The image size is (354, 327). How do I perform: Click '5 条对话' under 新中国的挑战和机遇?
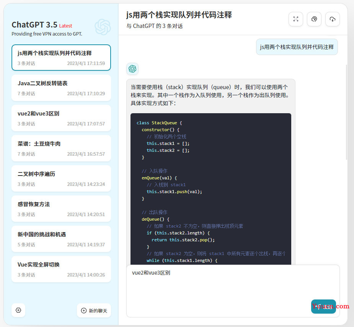tap(26, 245)
